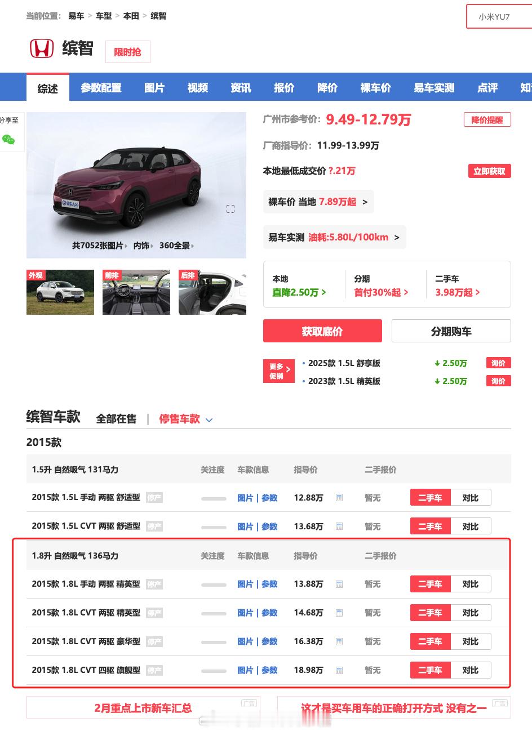The height and width of the screenshot is (732, 532).
Task: Switch to 综述 tab
Action: coord(48,88)
